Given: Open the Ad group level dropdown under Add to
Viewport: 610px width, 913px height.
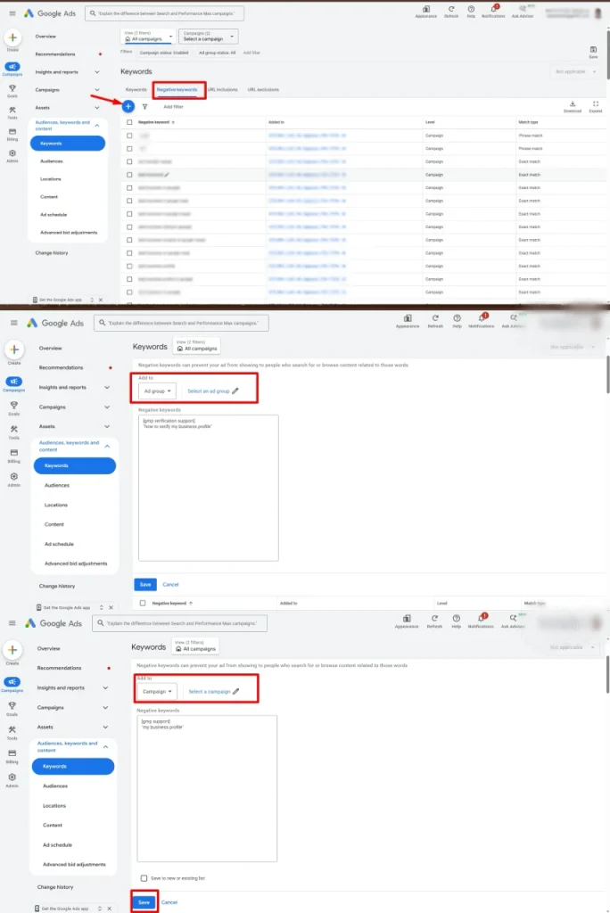Looking at the screenshot, I should click(x=157, y=391).
